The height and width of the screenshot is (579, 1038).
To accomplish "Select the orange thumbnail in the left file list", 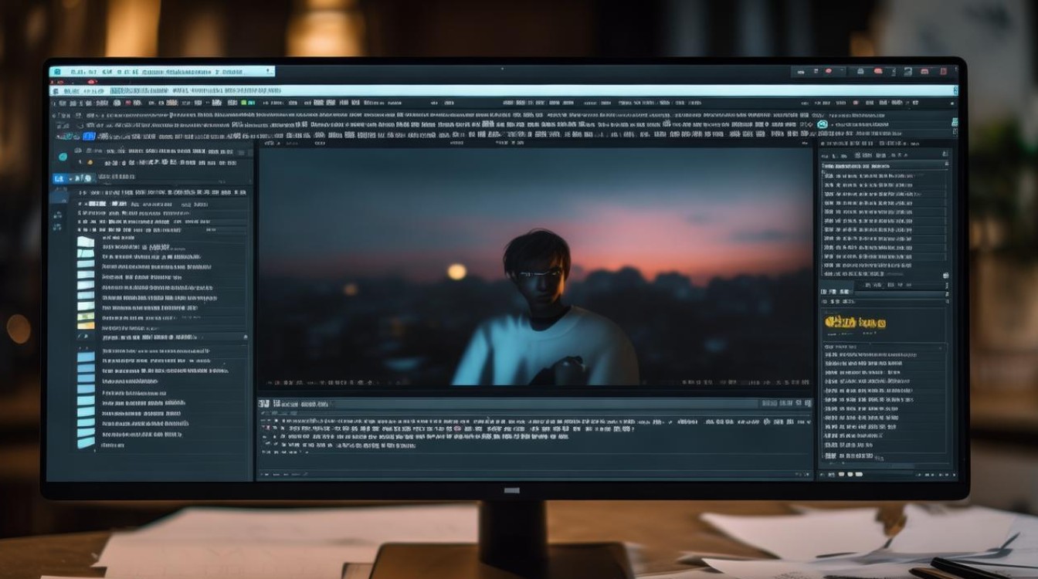I will [x=86, y=326].
